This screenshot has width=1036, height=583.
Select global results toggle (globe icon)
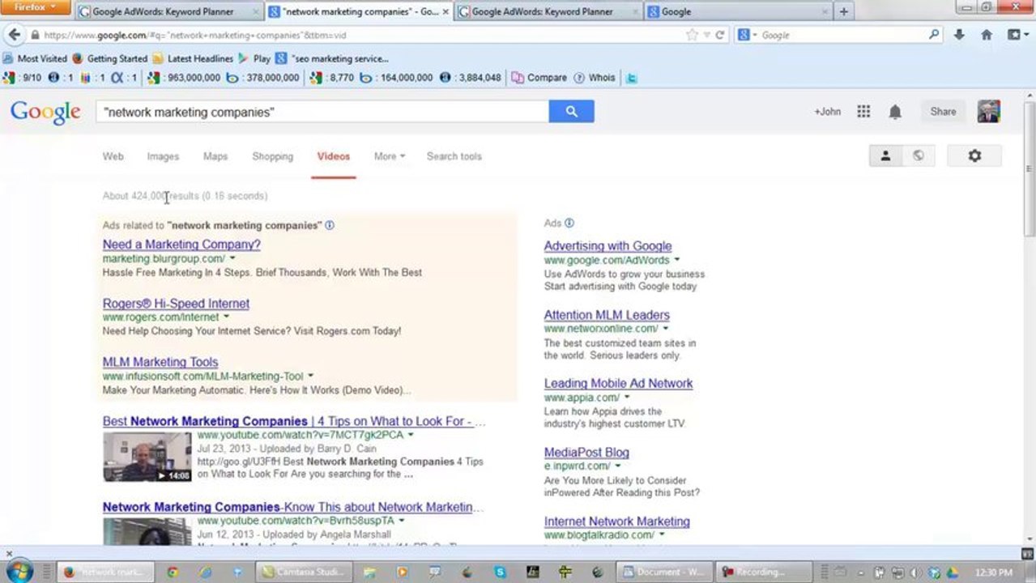coord(918,155)
